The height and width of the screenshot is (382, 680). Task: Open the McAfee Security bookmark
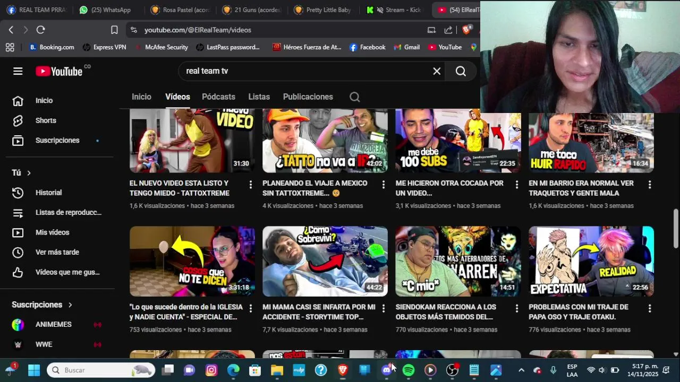click(x=161, y=47)
